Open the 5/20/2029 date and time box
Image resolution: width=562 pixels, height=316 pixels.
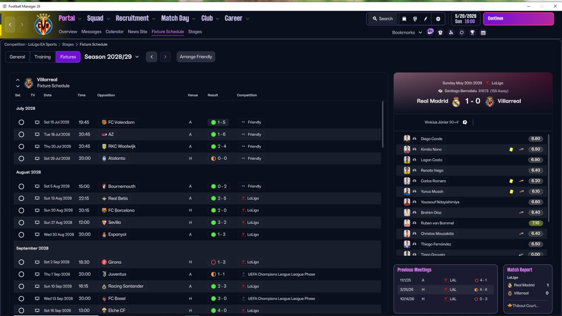coord(465,19)
